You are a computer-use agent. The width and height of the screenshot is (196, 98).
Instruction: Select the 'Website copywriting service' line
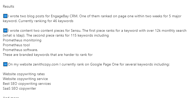[25, 79]
